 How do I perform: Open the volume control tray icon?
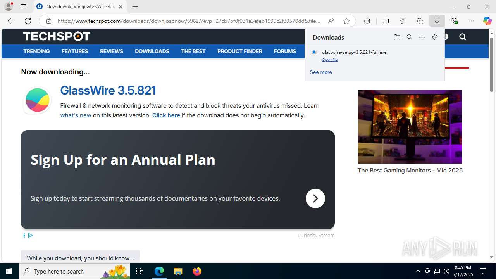coord(446,271)
